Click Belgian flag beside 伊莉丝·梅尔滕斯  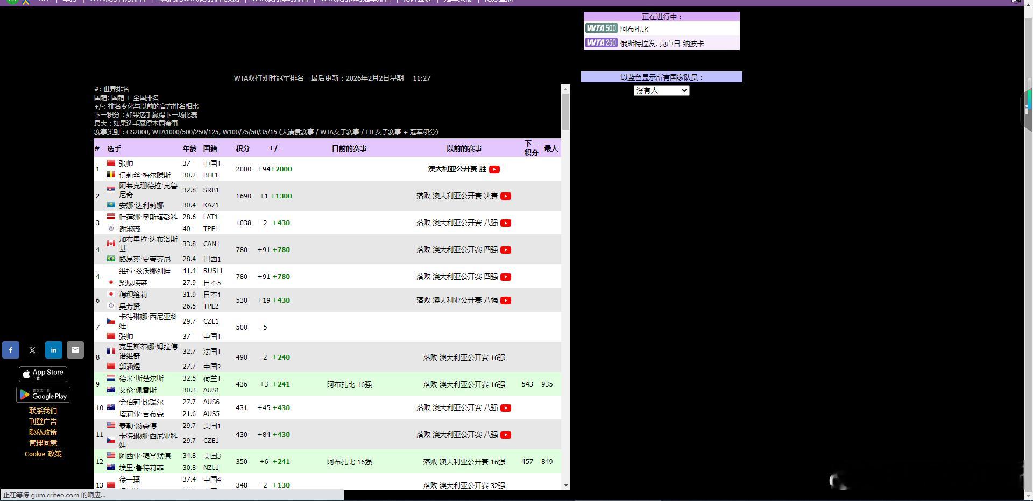[x=111, y=175]
